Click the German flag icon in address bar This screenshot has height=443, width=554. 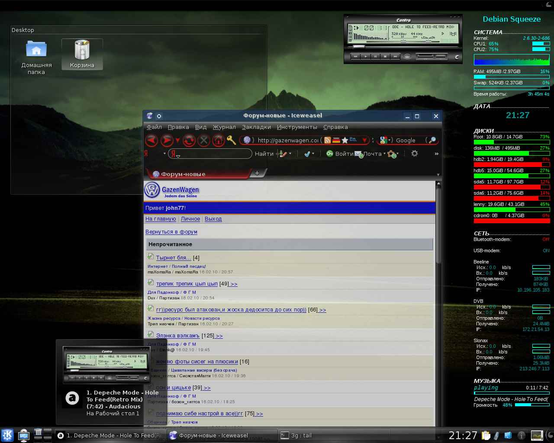(x=336, y=140)
